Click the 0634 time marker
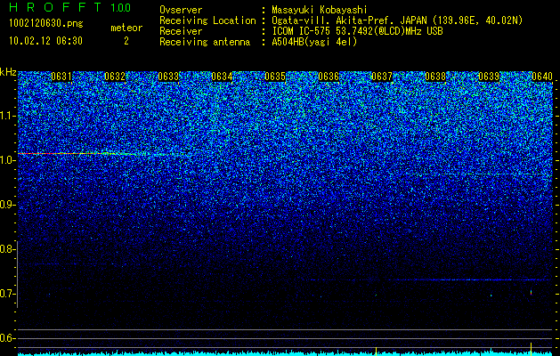The image size is (560, 356). 222,77
